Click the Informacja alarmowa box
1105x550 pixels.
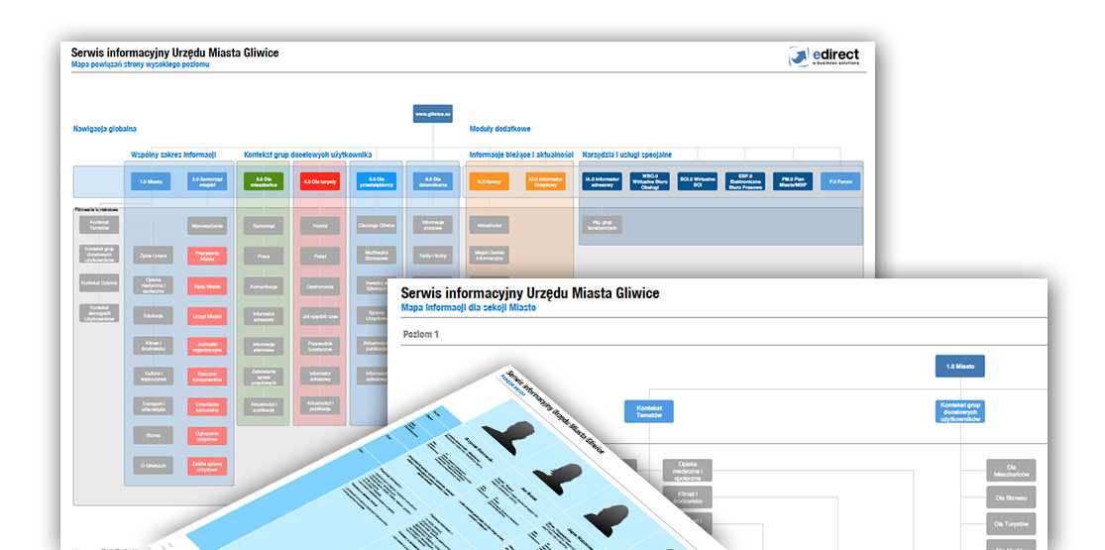pyautogui.click(x=264, y=346)
